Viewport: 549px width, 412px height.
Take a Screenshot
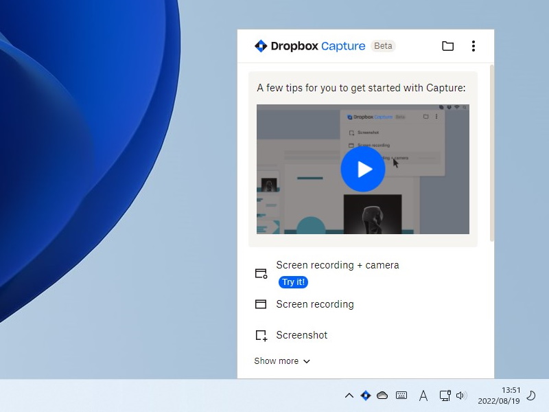[x=301, y=335]
